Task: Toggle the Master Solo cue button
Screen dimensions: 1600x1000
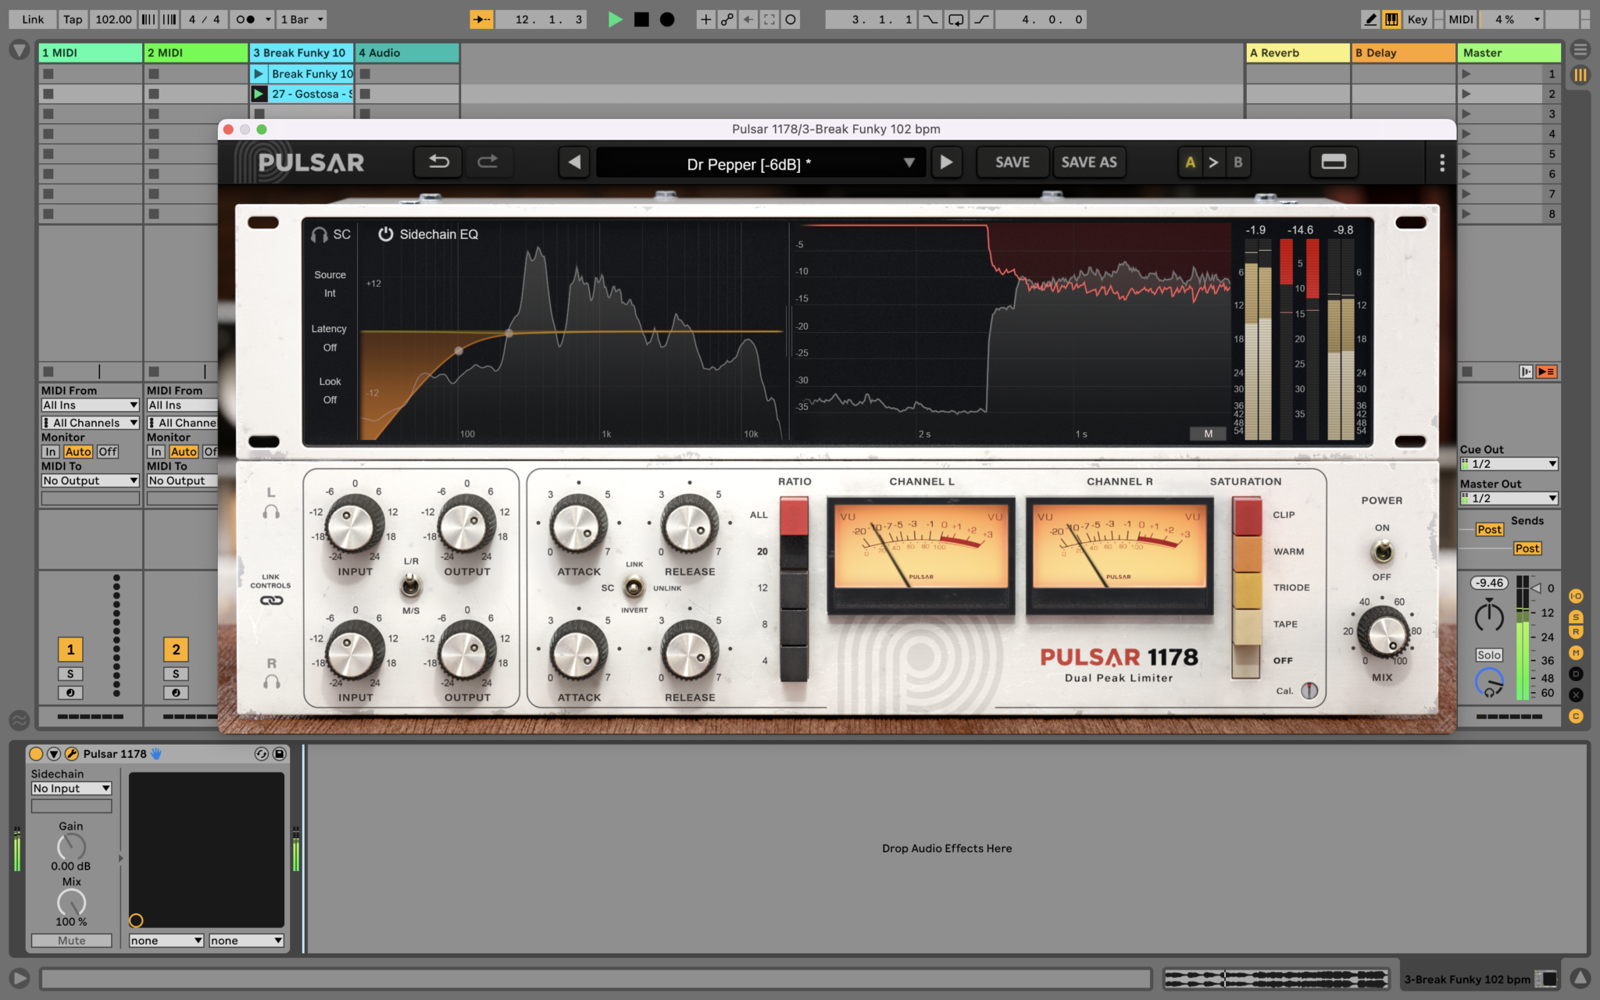Action: click(x=1488, y=655)
